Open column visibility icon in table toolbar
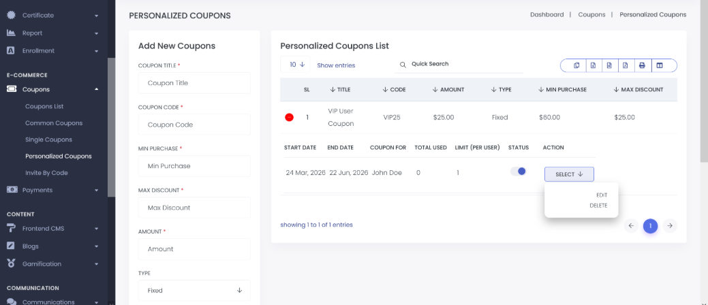 pos(660,66)
